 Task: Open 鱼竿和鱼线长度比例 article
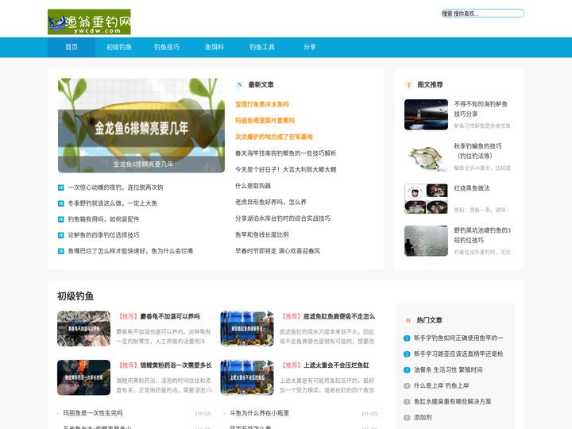pos(262,234)
